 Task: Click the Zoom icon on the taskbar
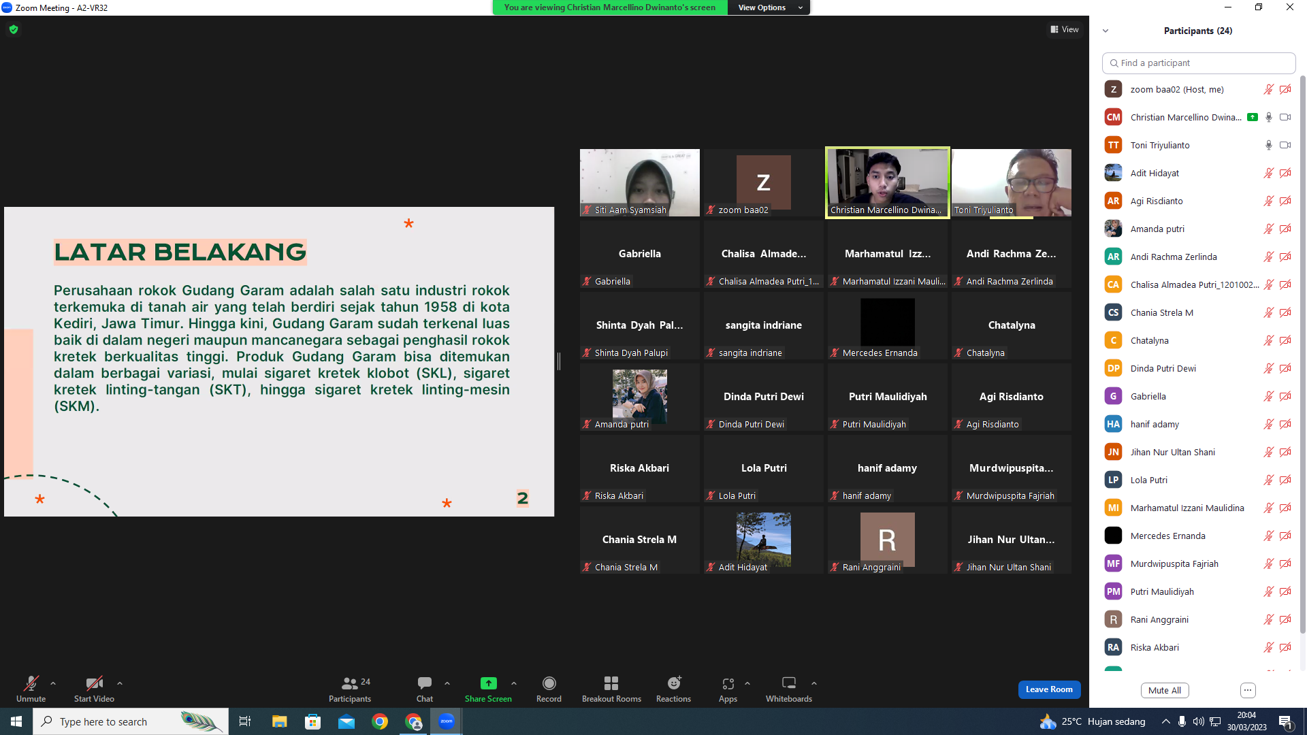(x=447, y=721)
